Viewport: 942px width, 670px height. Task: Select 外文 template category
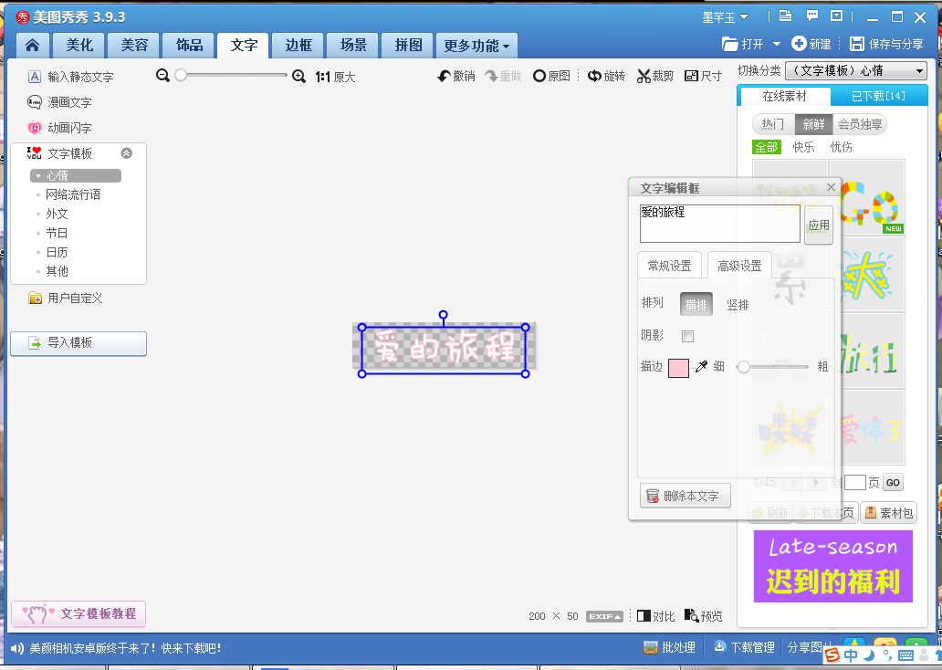click(x=58, y=214)
